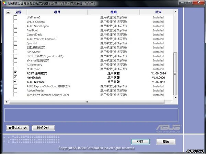
Task: Check the ASUS Wireless Console3 checkbox
Action: point(15,39)
